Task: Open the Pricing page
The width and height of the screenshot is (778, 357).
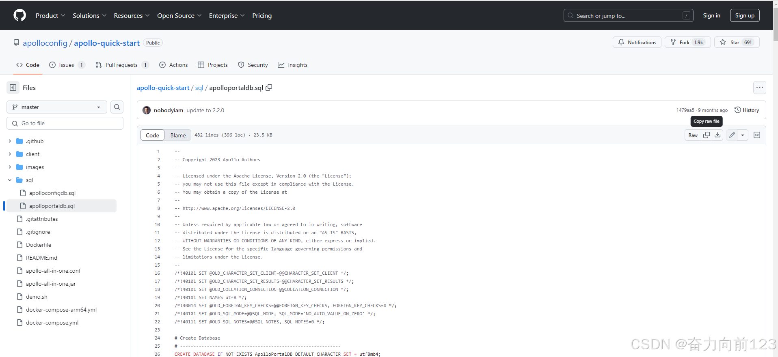Action: pos(262,15)
